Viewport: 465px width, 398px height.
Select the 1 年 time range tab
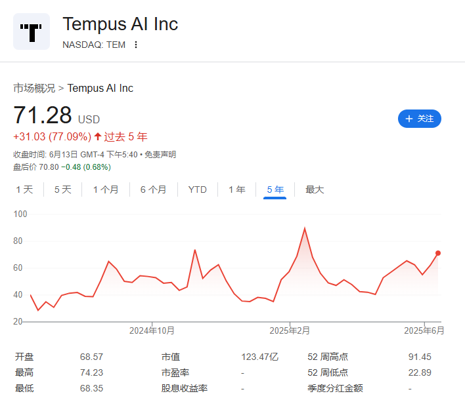coord(237,189)
